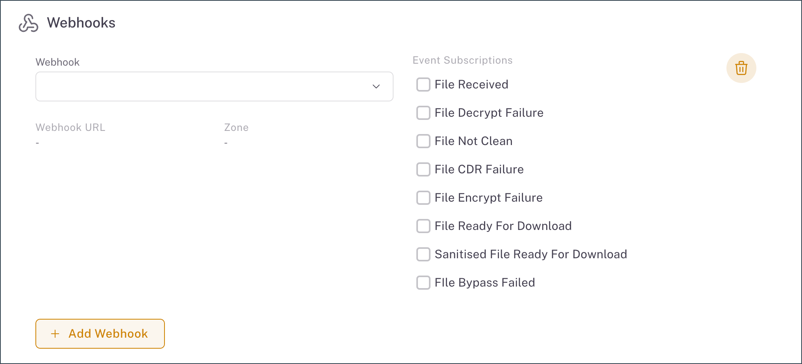Click the Zone dash placeholder value

tap(225, 142)
